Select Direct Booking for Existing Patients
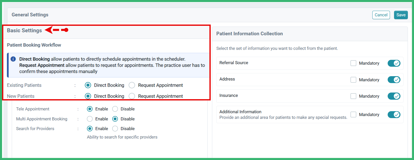The width and height of the screenshot is (414, 160). (x=88, y=85)
